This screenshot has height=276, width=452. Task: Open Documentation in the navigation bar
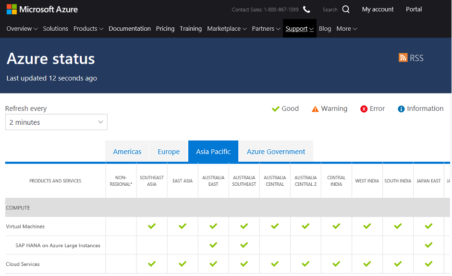tap(130, 28)
